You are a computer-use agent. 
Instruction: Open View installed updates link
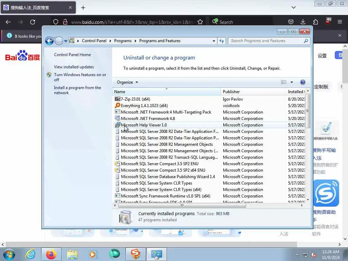(74, 67)
